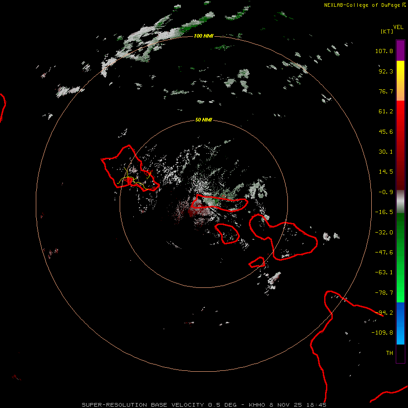Click the 100 NMI range ring label
408x408 pixels.
click(x=204, y=36)
